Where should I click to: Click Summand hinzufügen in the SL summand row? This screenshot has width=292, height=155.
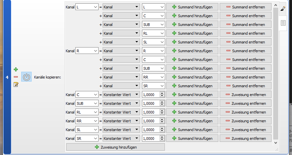pyautogui.click(x=192, y=42)
